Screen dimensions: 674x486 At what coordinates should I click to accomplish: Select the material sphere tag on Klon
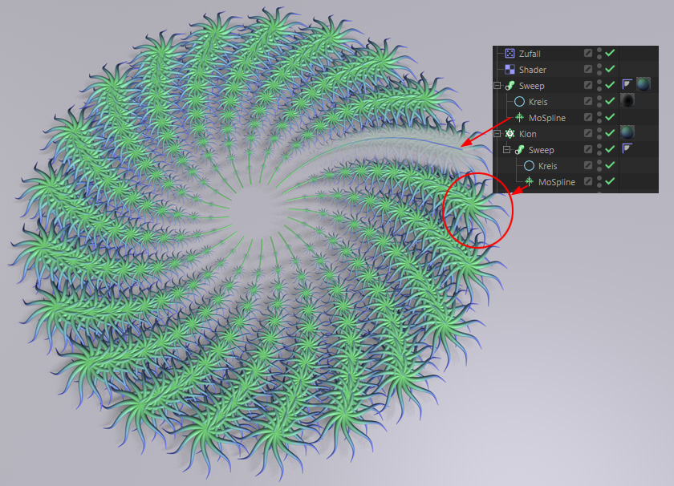(x=627, y=132)
